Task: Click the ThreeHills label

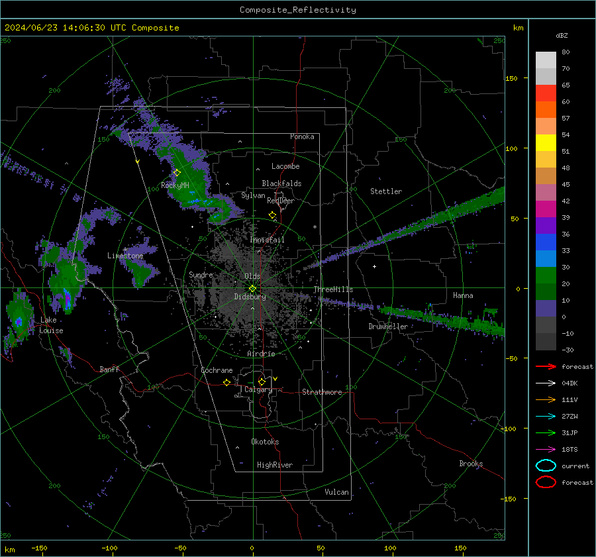Action: pyautogui.click(x=333, y=289)
